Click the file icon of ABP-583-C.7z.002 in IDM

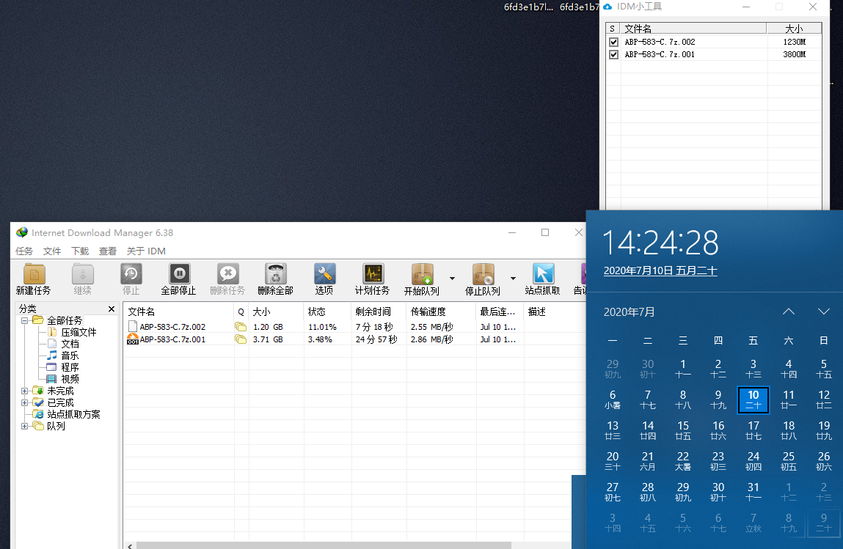coord(132,327)
